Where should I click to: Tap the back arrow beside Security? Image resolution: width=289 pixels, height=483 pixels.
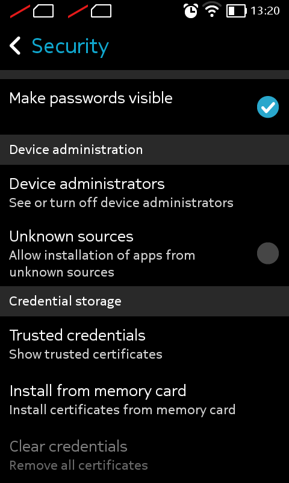(15, 46)
